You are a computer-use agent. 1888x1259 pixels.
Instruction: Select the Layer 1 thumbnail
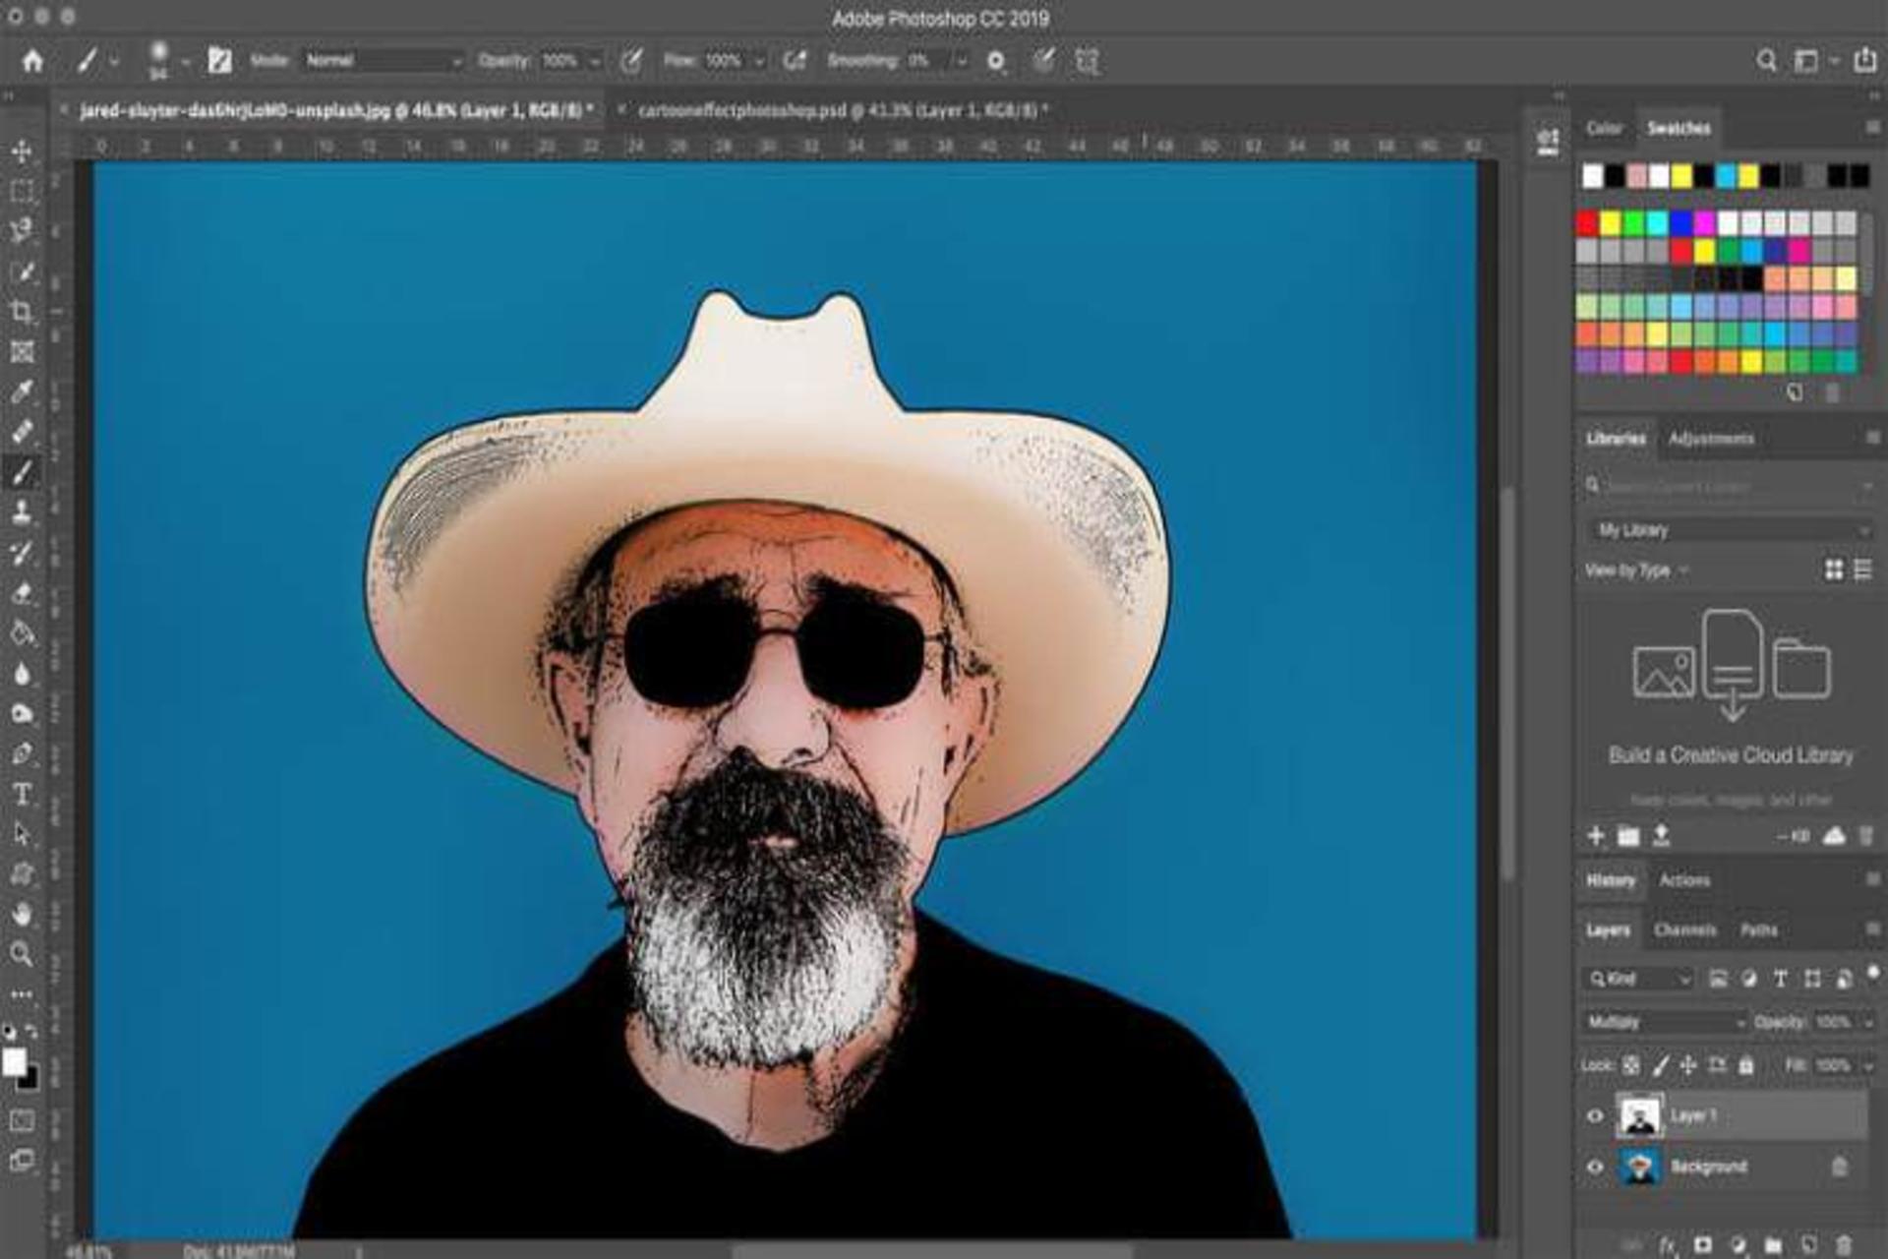(x=1639, y=1116)
